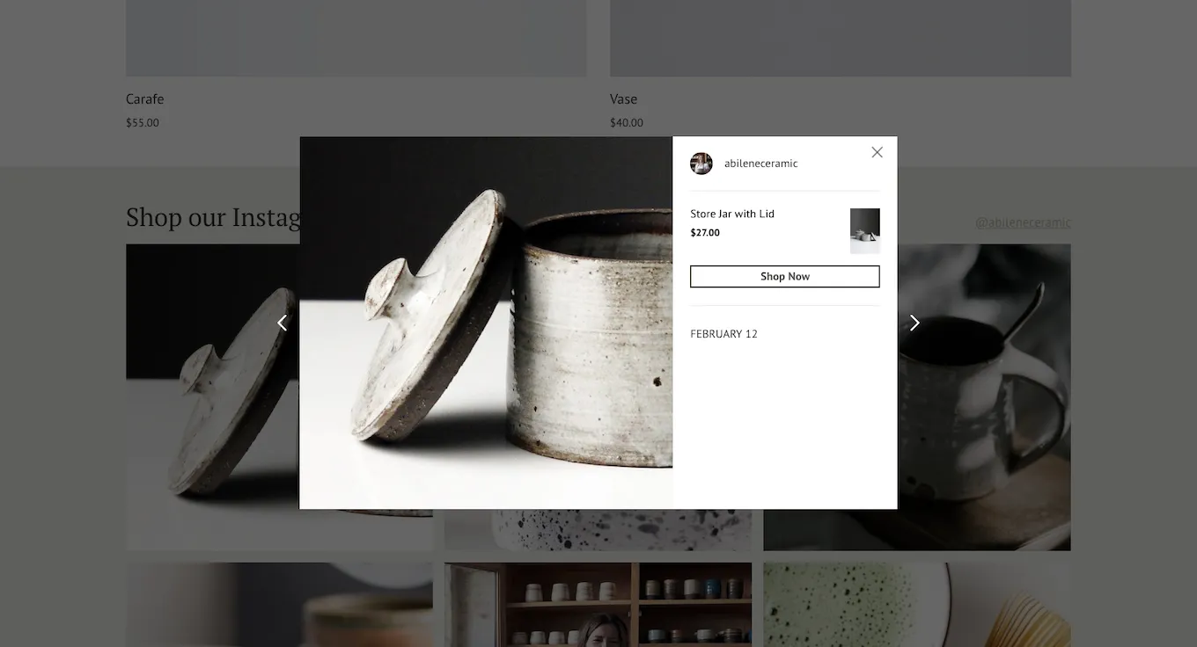The image size is (1197, 647).
Task: Click the abileneceramic username text
Action: point(760,163)
